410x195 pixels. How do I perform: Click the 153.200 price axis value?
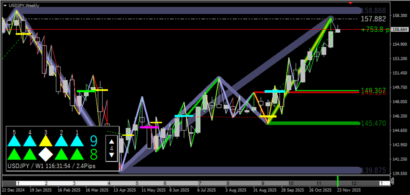(400, 59)
